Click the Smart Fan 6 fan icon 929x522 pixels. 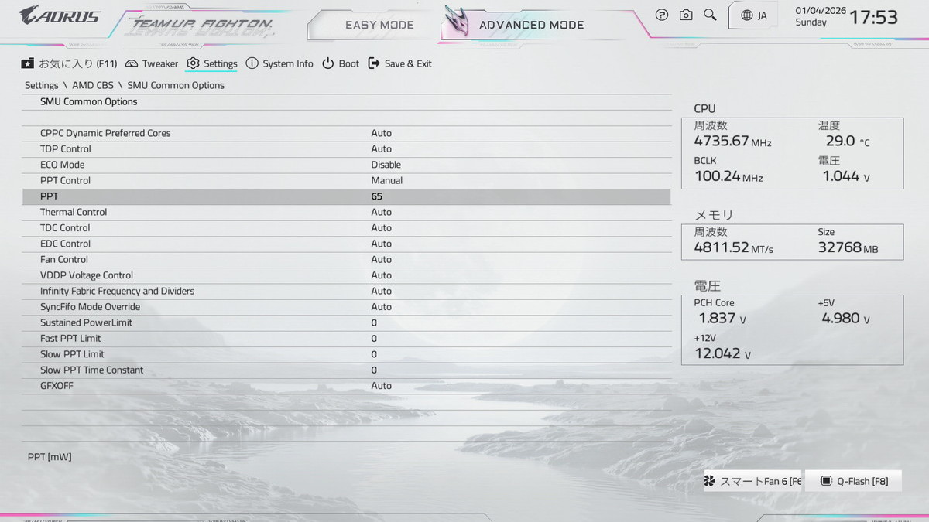coord(710,481)
